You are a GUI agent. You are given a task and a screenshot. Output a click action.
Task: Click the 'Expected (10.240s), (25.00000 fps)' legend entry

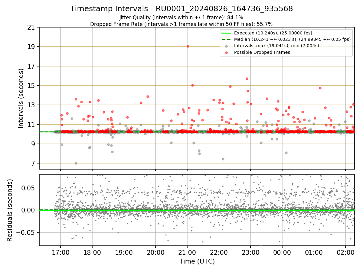pos(273,33)
